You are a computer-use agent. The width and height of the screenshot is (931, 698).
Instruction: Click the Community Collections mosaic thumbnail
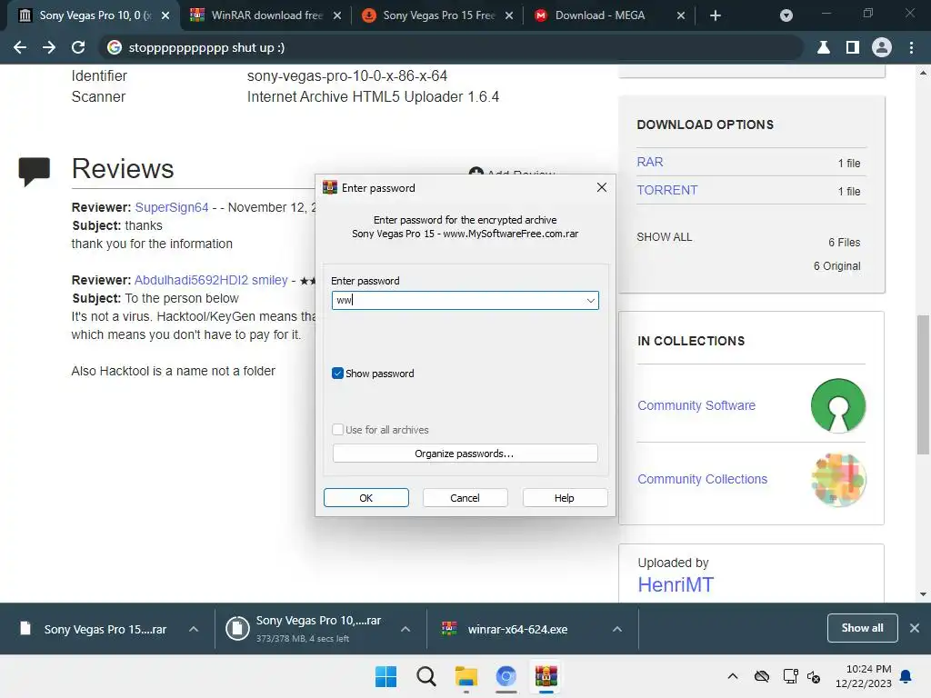[x=838, y=480]
